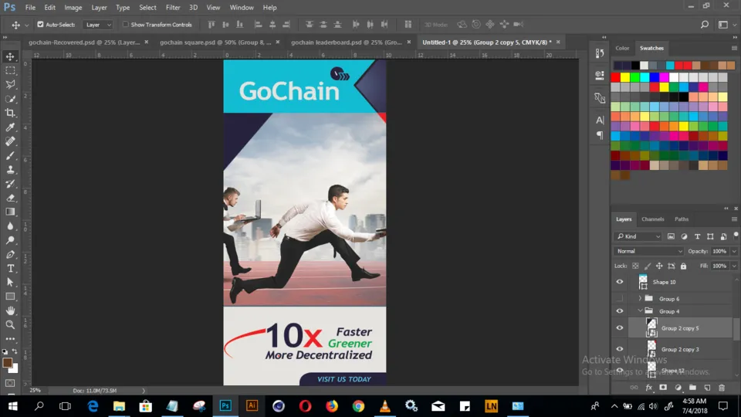
Task: Open Layers panel options menu
Action: 734,219
